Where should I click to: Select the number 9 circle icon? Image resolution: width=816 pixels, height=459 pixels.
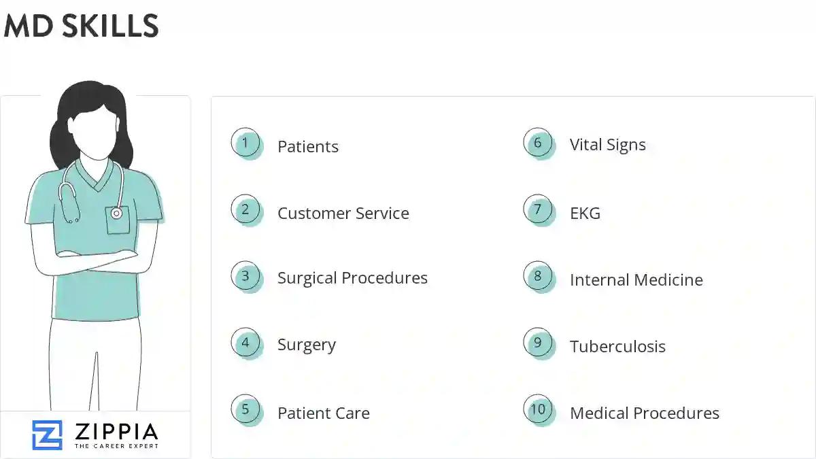(538, 343)
